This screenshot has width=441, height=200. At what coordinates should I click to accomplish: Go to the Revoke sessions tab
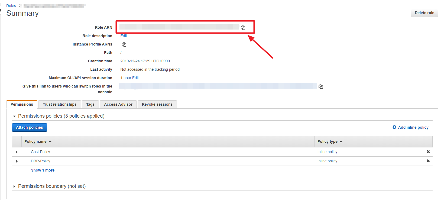click(x=157, y=104)
